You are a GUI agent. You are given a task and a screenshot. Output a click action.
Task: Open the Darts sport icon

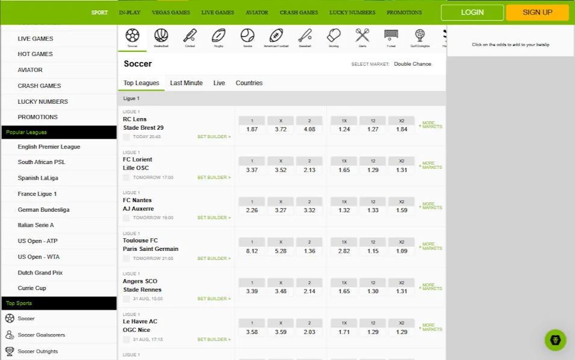362,36
